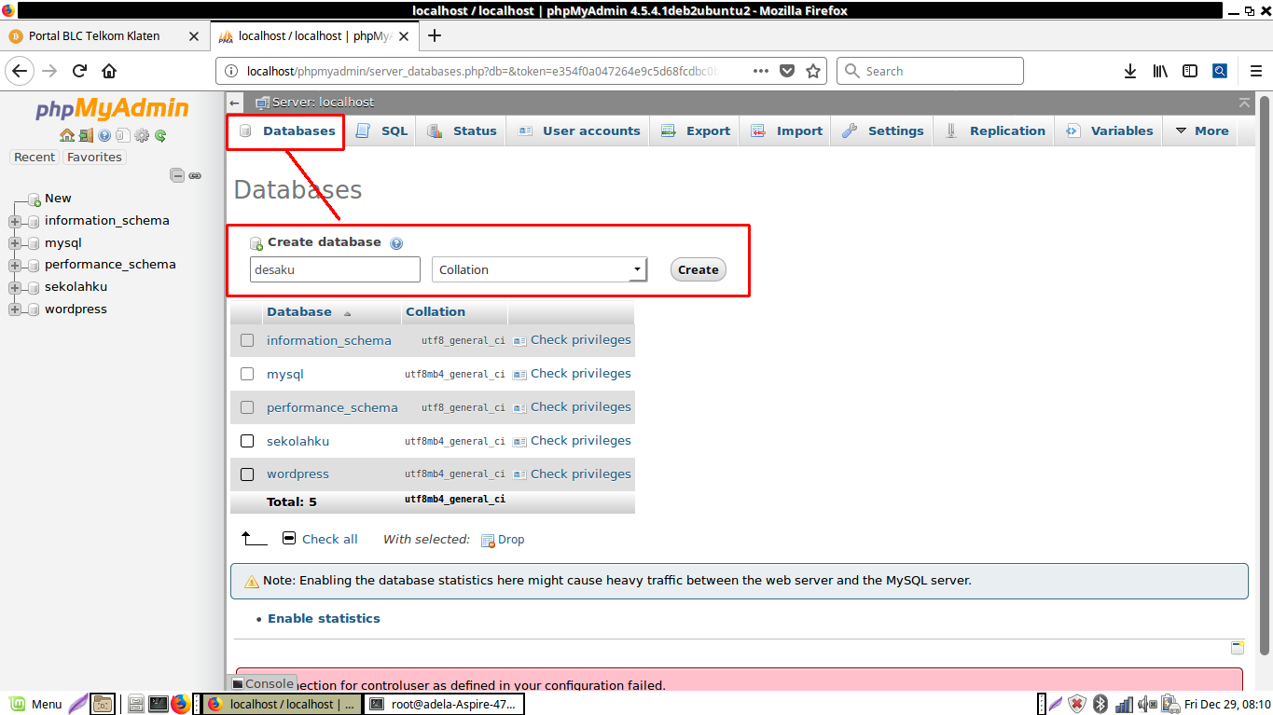Click the log out door icon
This screenshot has width=1273, height=715.
click(x=85, y=135)
